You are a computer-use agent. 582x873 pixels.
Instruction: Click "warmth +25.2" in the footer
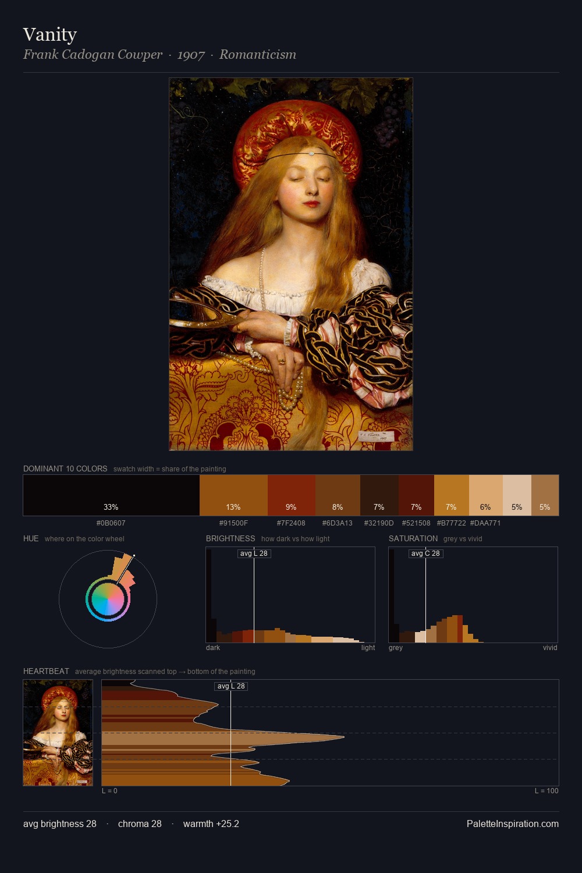[211, 824]
